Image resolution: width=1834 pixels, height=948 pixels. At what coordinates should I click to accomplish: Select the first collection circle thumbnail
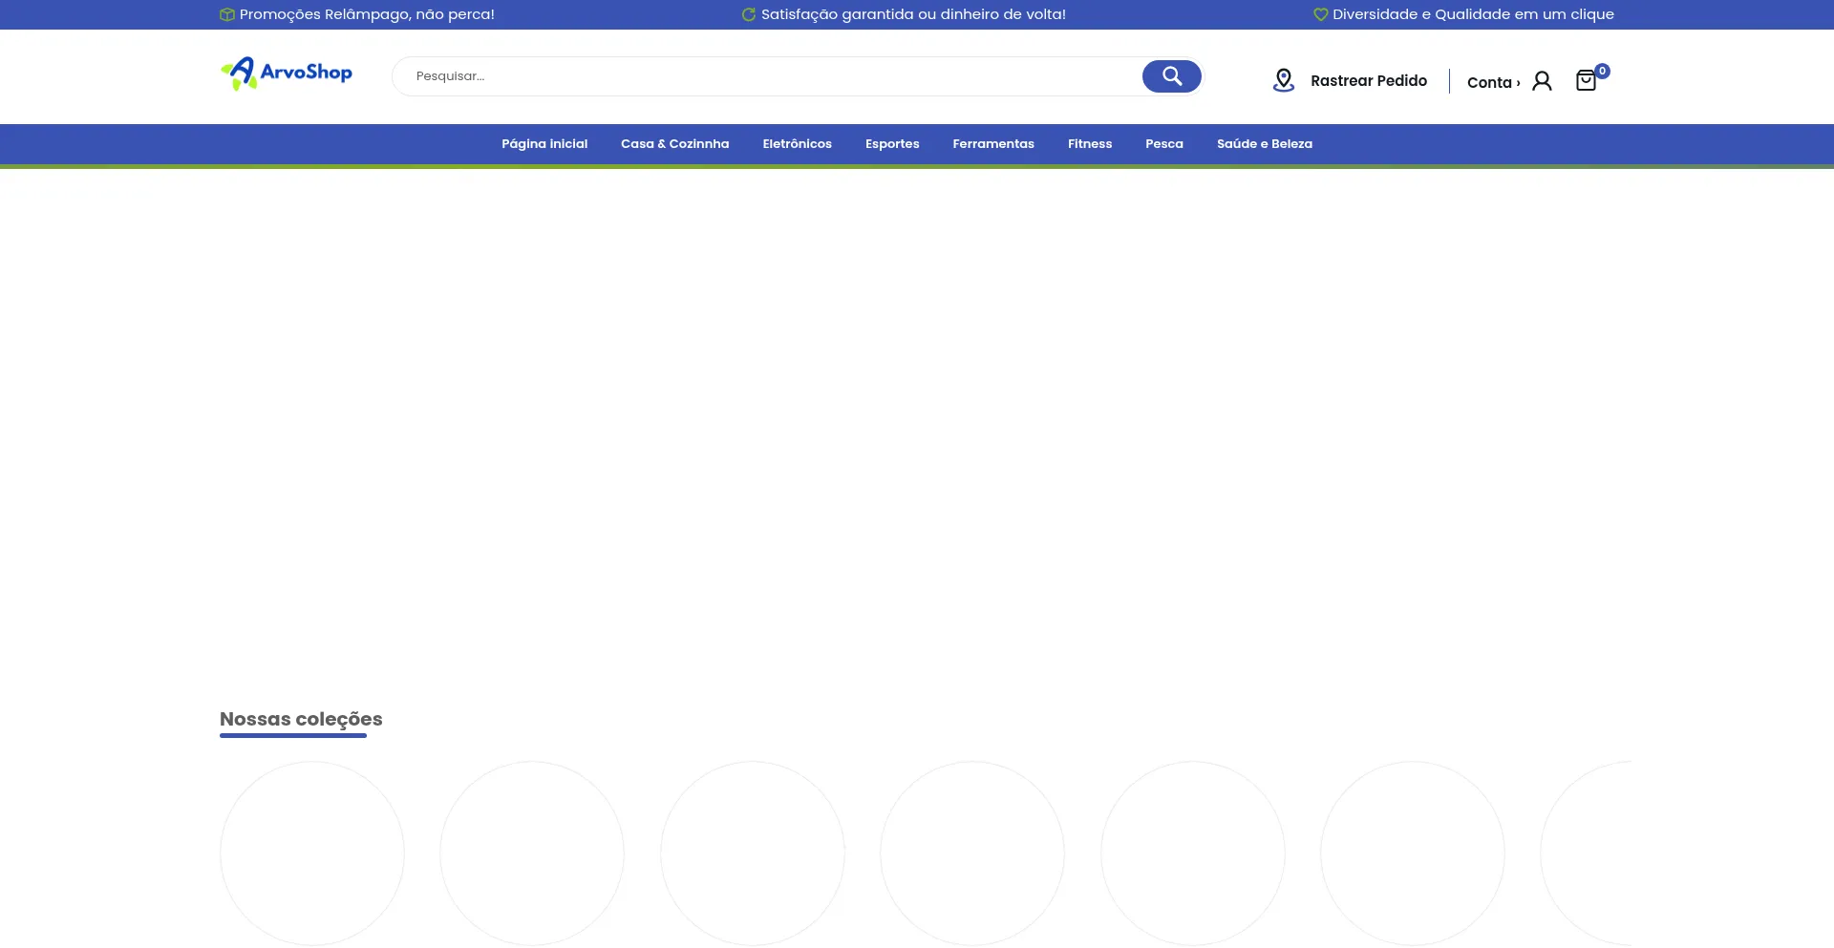(x=312, y=853)
